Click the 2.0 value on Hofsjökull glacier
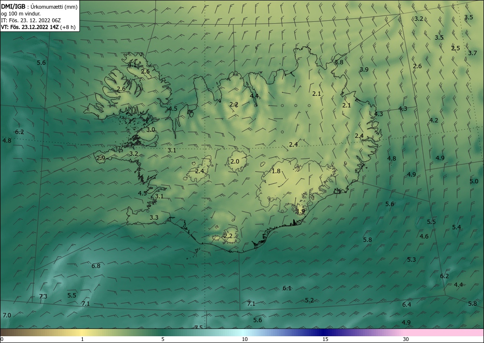 coord(235,161)
